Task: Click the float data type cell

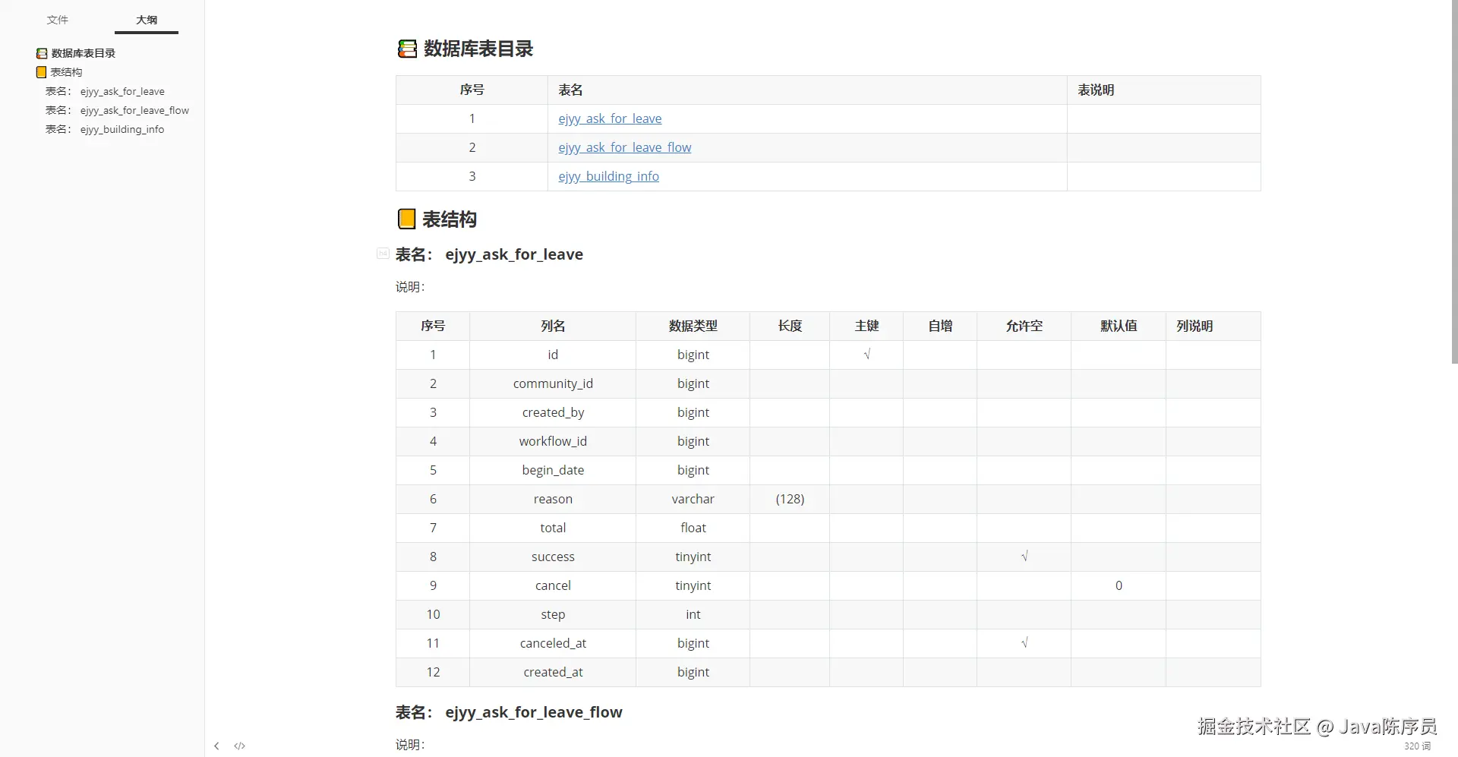Action: pos(693,528)
